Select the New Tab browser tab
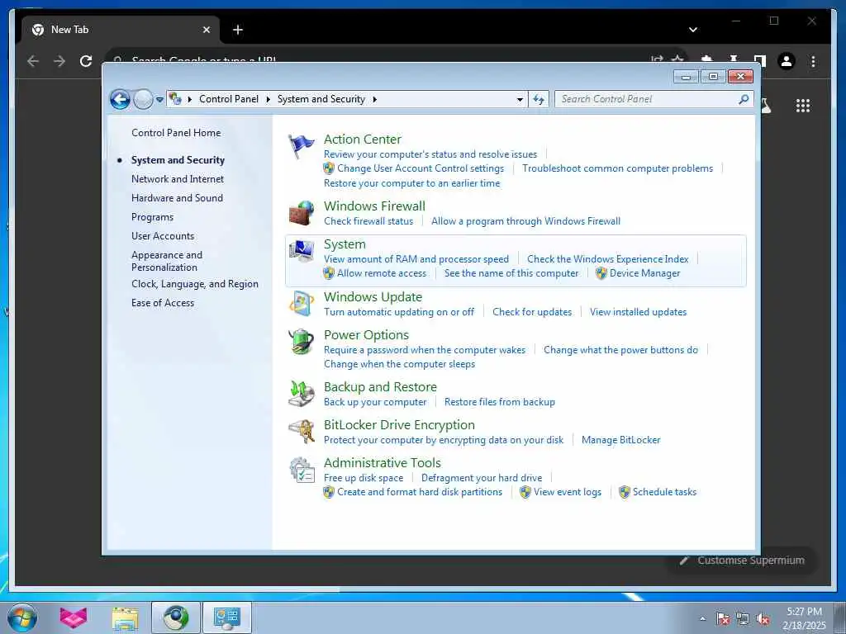The width and height of the screenshot is (846, 634). [x=120, y=30]
